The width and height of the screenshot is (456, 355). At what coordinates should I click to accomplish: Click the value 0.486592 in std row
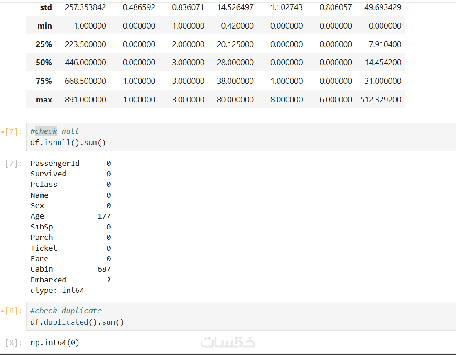(139, 7)
